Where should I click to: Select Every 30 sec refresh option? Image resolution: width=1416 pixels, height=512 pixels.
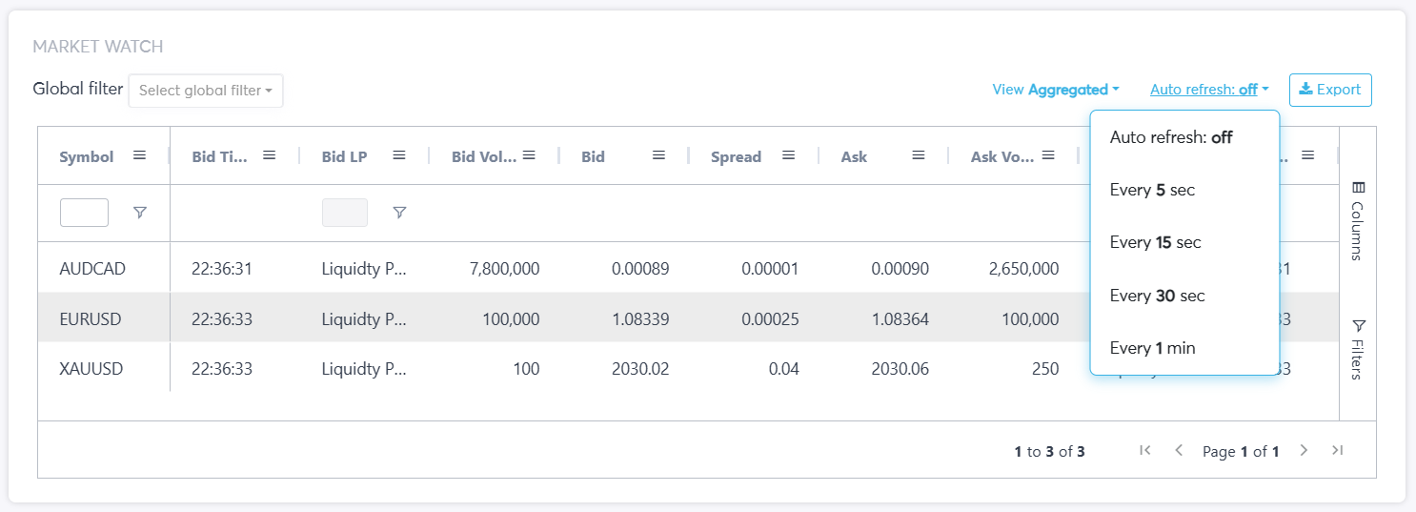coord(1157,296)
